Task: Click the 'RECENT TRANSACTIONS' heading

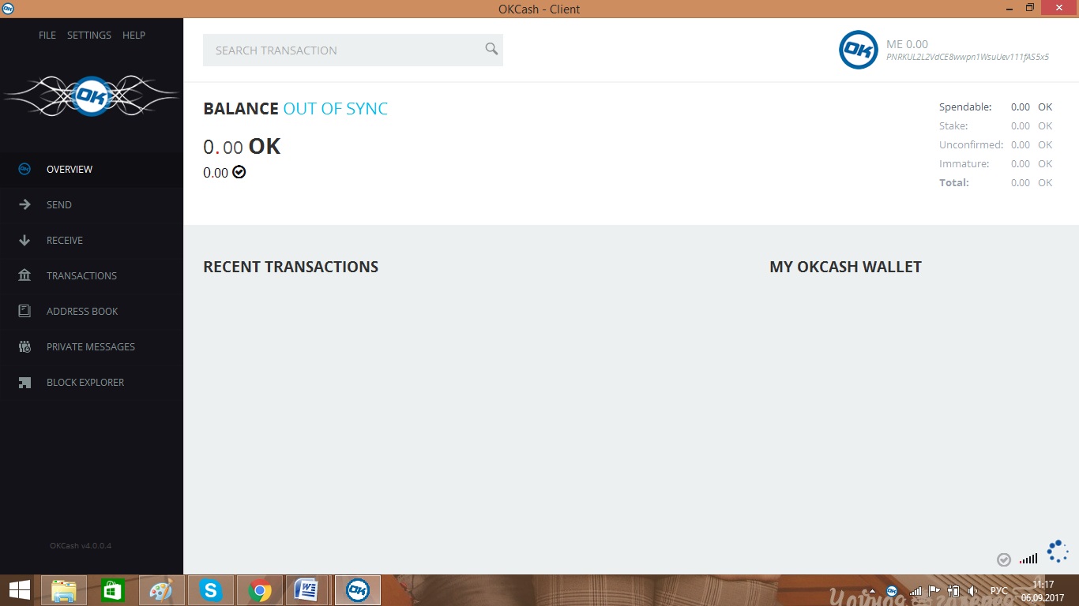Action: (291, 267)
